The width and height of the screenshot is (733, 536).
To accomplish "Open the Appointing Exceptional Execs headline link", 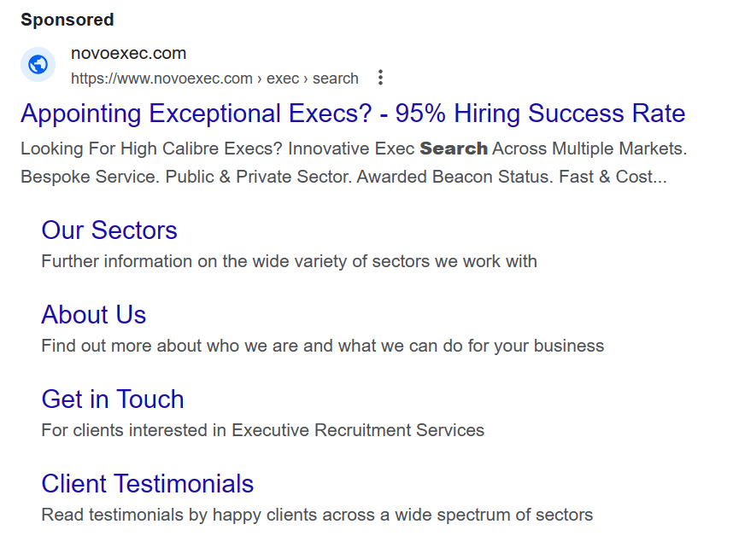I will point(353,114).
